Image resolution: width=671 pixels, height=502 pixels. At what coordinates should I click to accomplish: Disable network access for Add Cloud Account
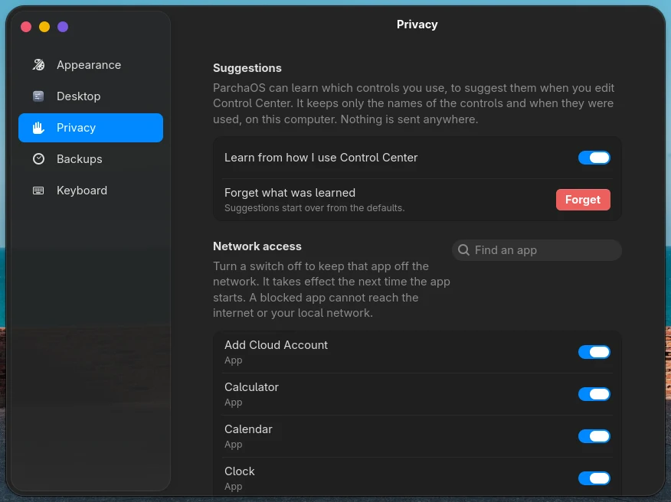click(594, 352)
